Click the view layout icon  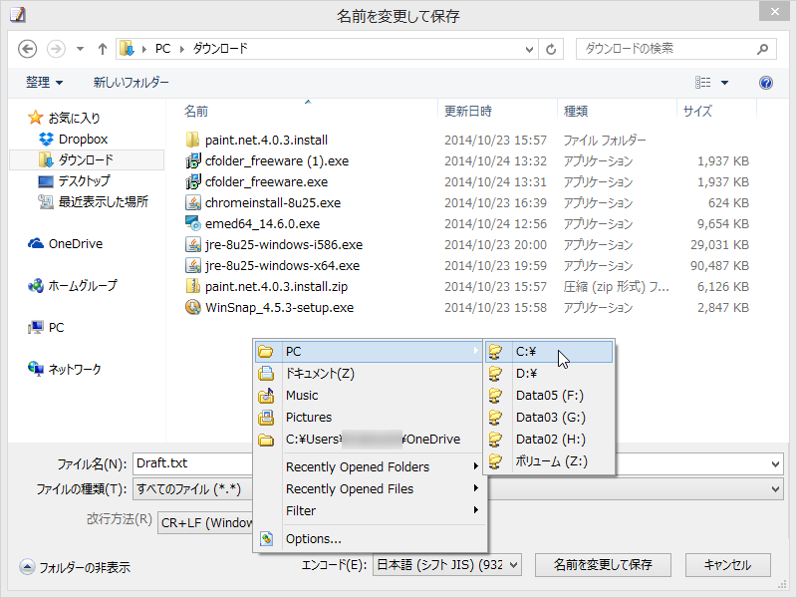tap(703, 83)
